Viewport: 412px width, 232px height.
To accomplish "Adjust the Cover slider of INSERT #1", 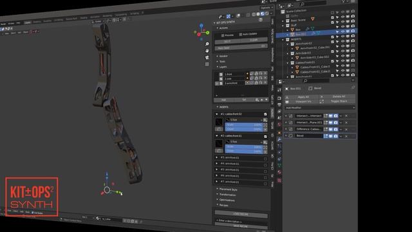I will point(244,129).
